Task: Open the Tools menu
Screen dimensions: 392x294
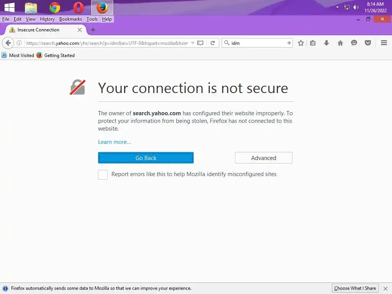Action: (92, 19)
